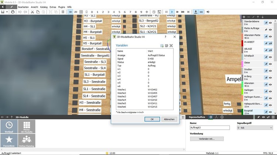Click the pink Gleise layer color swatch

pyautogui.click(x=242, y=64)
